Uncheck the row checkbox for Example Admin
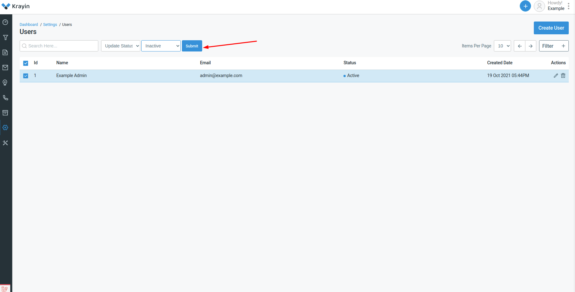The image size is (575, 292). point(25,75)
